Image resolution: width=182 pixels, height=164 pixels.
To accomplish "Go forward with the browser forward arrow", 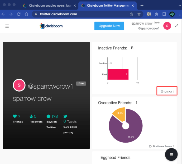I will (x=11, y=14).
